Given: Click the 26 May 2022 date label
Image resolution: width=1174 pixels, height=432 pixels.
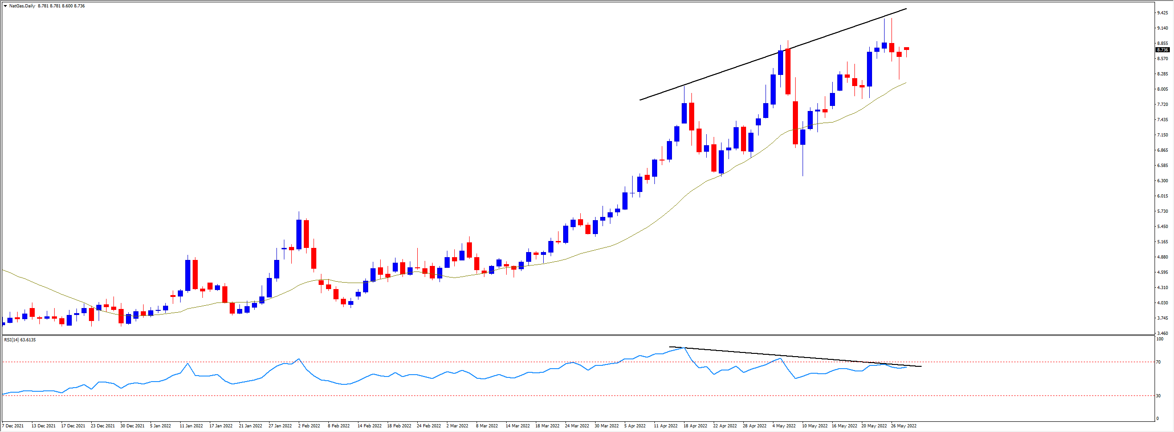Looking at the screenshot, I should pos(904,426).
